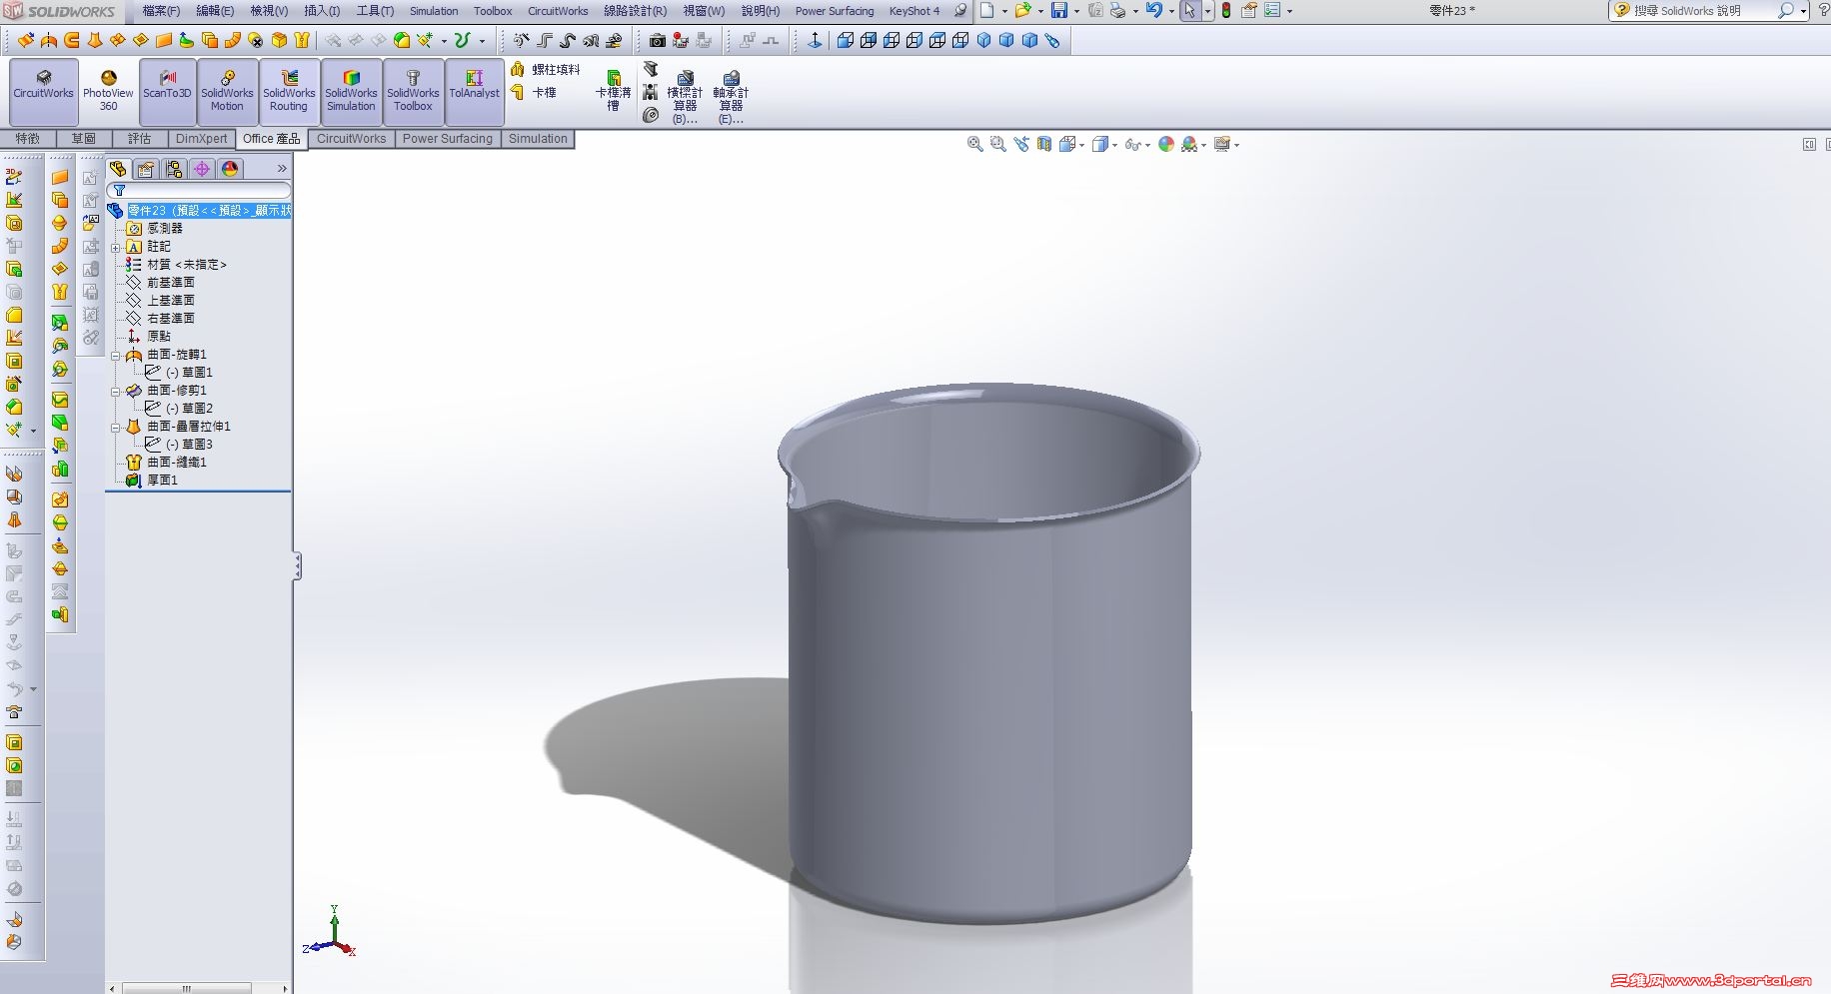Click the curve tool icon in top toolbar
Image resolution: width=1831 pixels, height=994 pixels.
click(462, 41)
